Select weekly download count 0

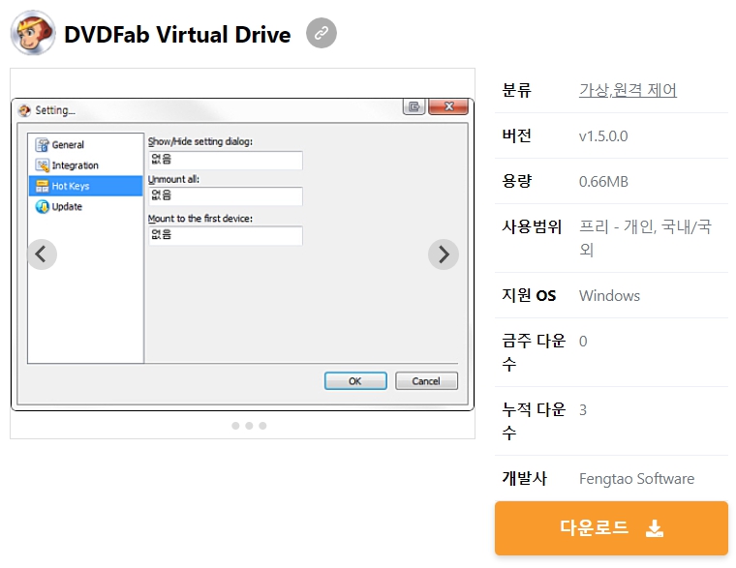point(583,341)
